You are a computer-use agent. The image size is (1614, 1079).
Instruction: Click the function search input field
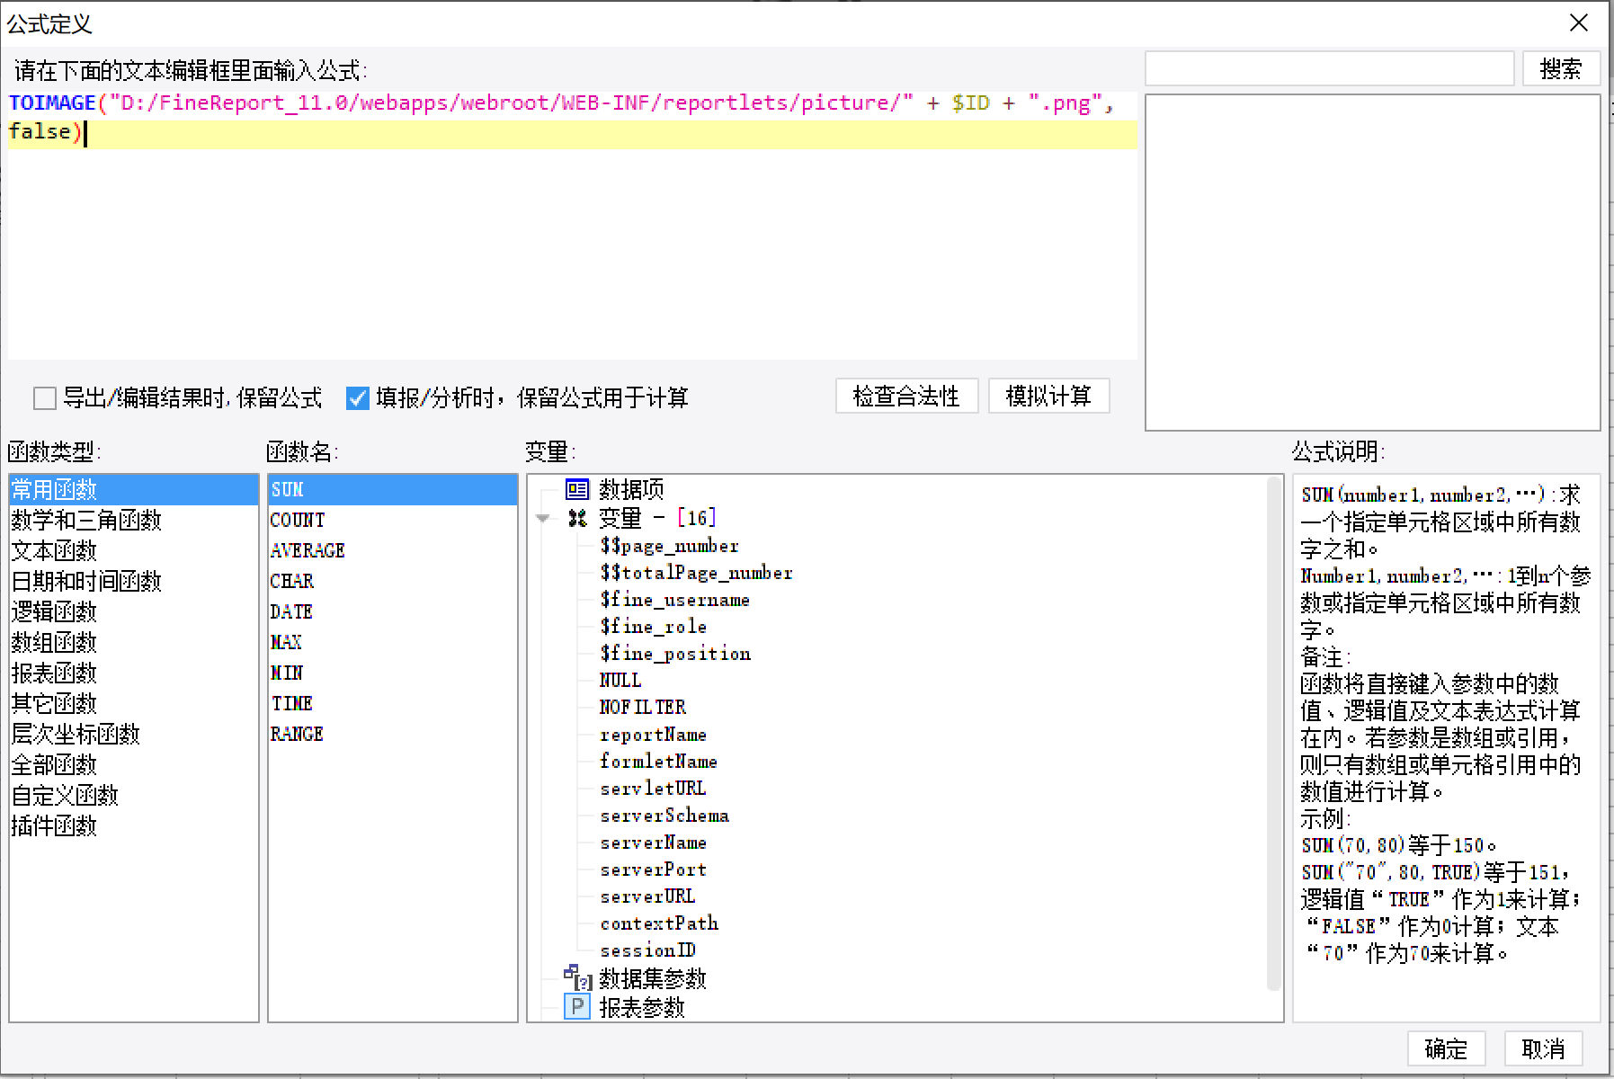click(1329, 69)
